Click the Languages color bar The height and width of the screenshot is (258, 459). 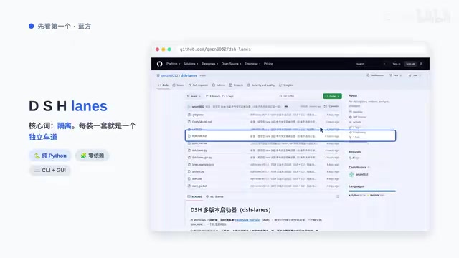[372, 191]
